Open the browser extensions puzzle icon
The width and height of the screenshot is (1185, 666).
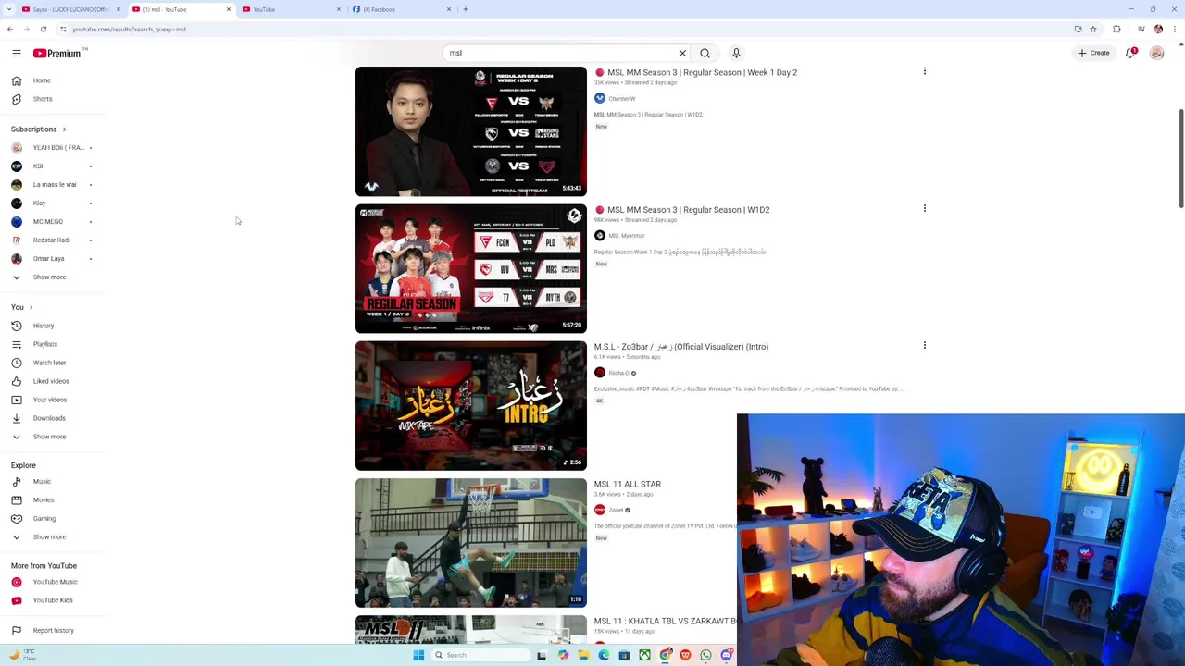click(1116, 29)
